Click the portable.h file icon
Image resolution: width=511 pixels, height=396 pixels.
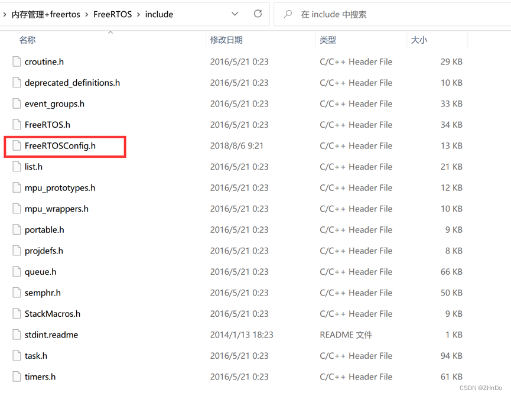tap(17, 230)
